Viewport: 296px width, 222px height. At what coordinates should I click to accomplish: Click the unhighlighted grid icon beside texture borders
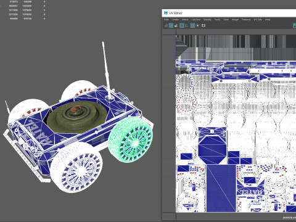pyautogui.click(x=187, y=25)
